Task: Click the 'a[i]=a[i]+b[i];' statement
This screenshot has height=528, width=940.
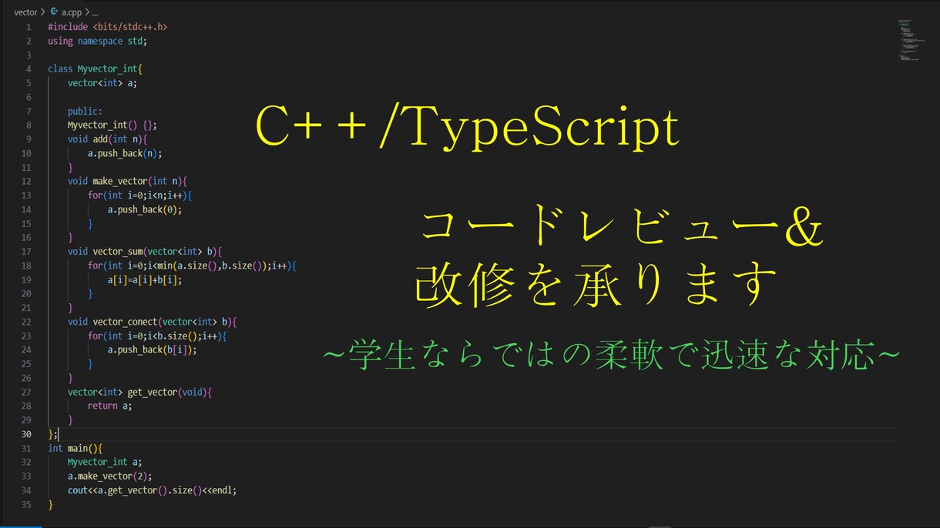Action: (145, 279)
